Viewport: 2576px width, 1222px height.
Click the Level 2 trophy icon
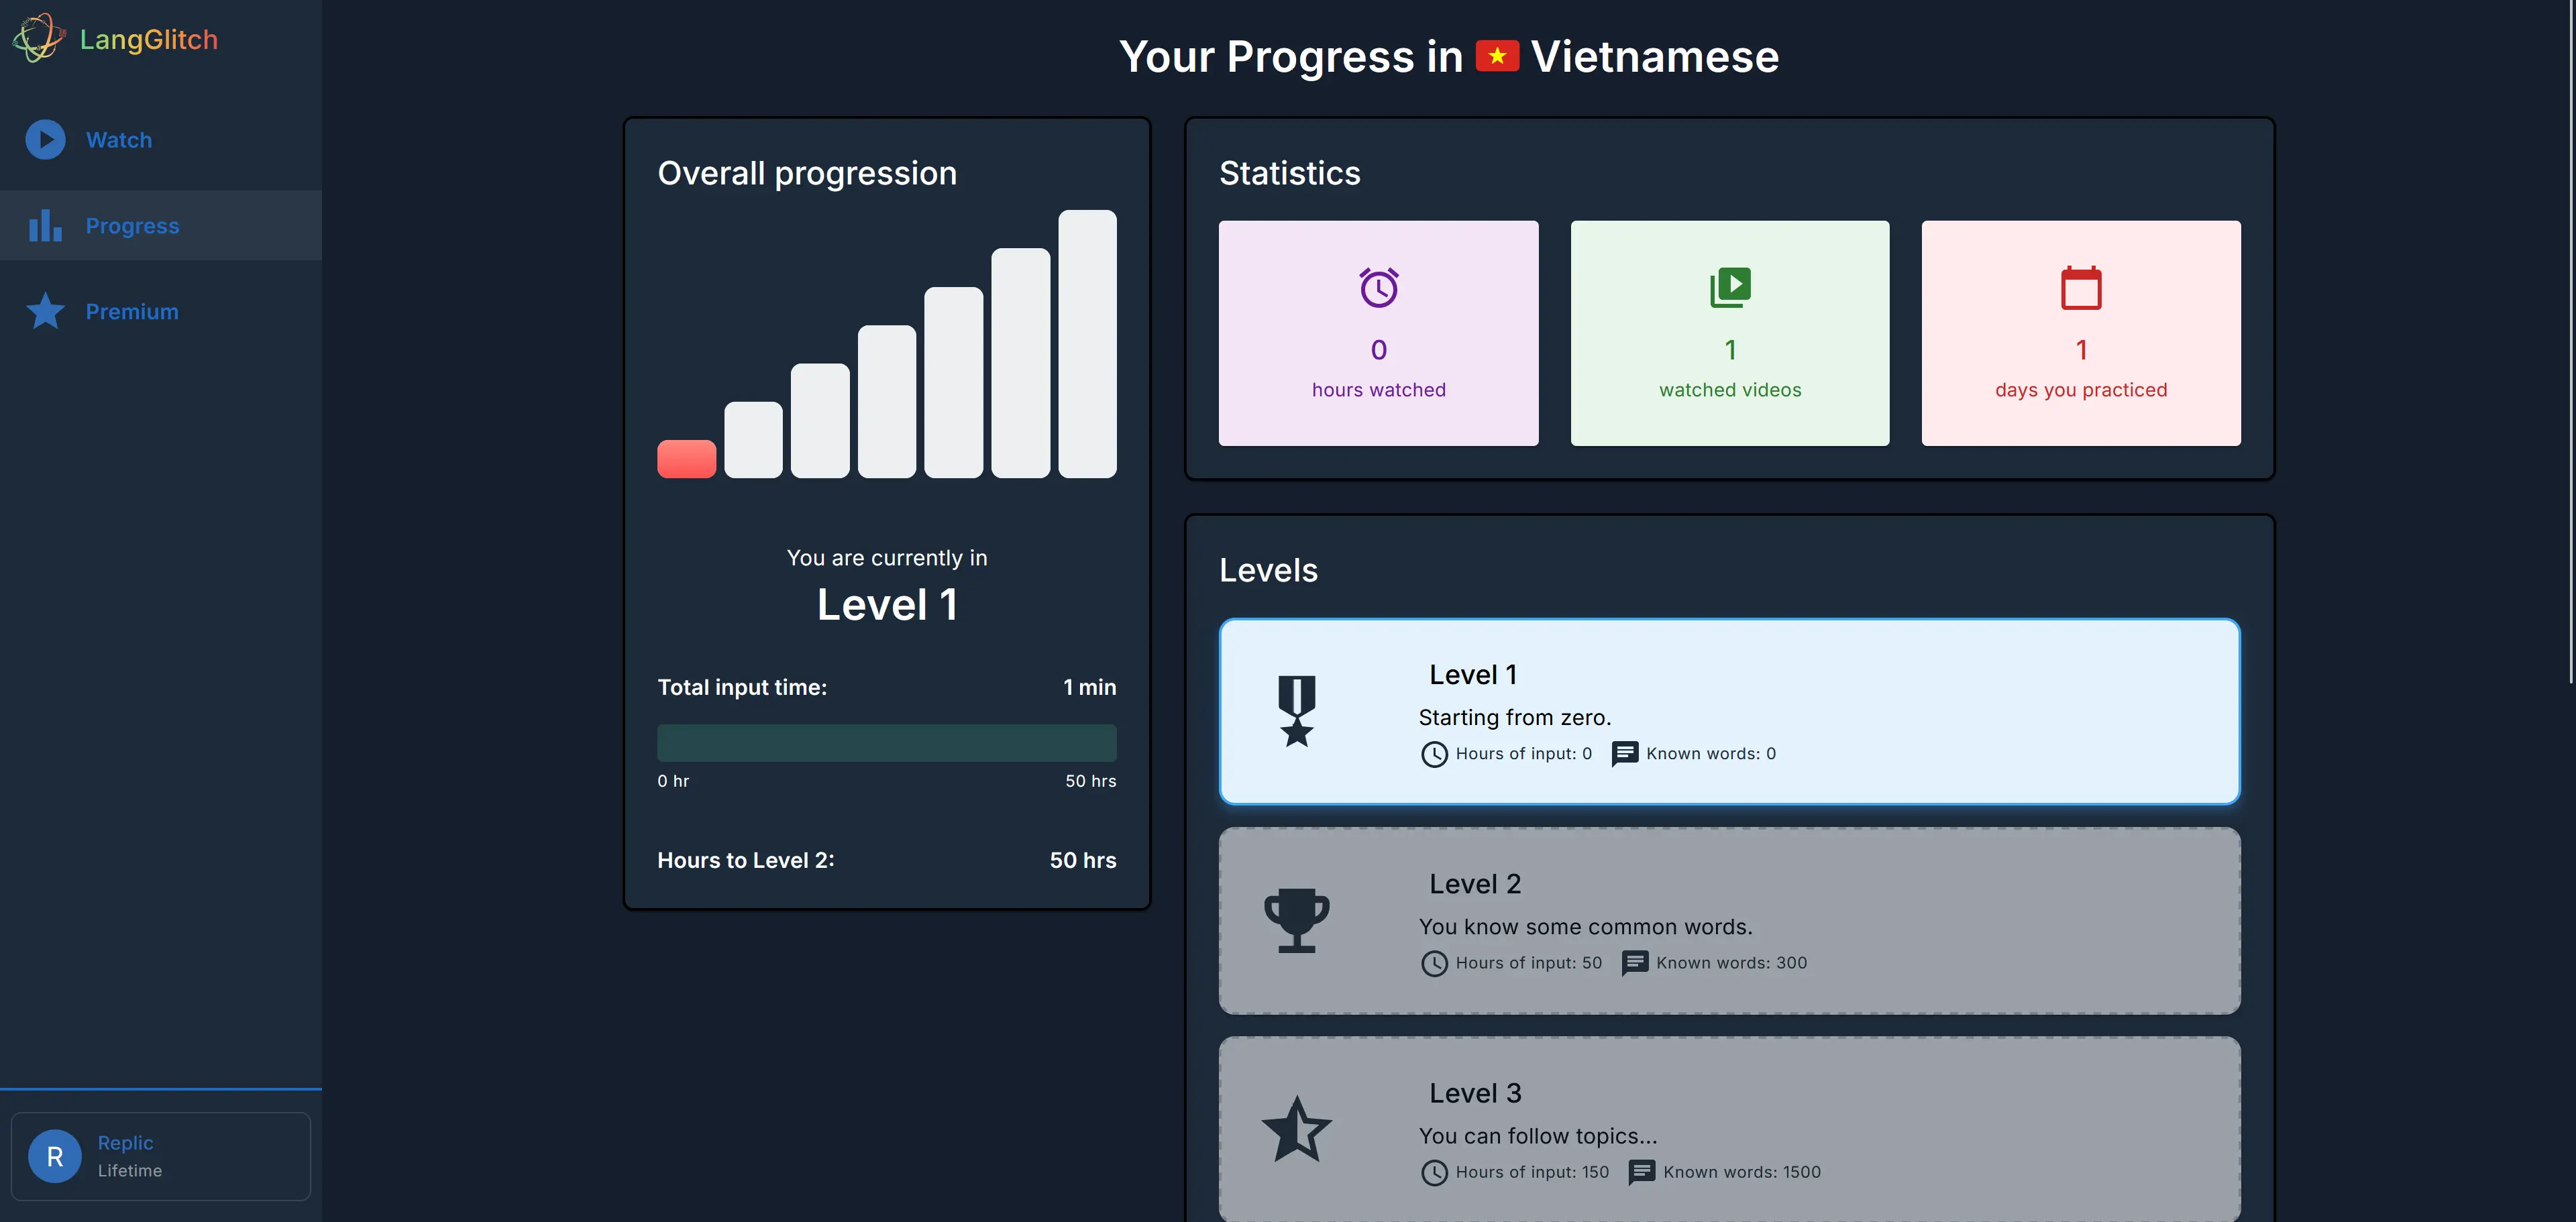click(1296, 920)
